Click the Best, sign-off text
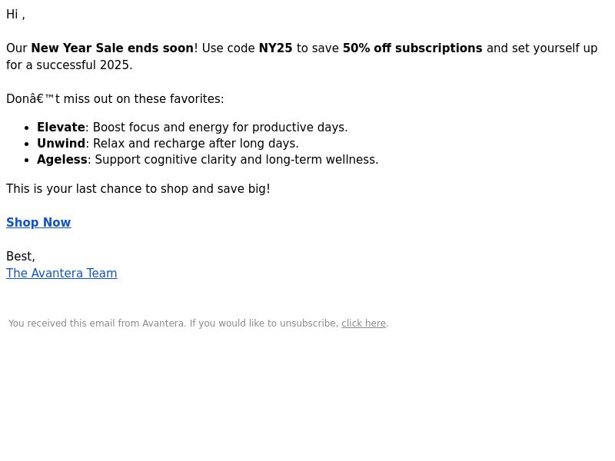The height and width of the screenshot is (461, 615). 21,257
